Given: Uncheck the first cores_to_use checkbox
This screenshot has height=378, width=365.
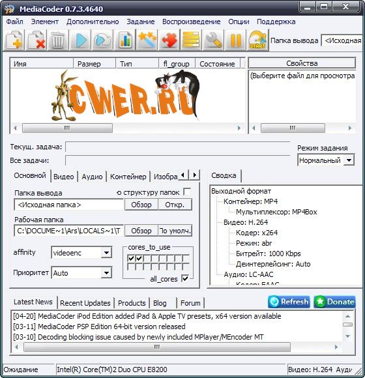Looking at the screenshot, I should point(131,259).
